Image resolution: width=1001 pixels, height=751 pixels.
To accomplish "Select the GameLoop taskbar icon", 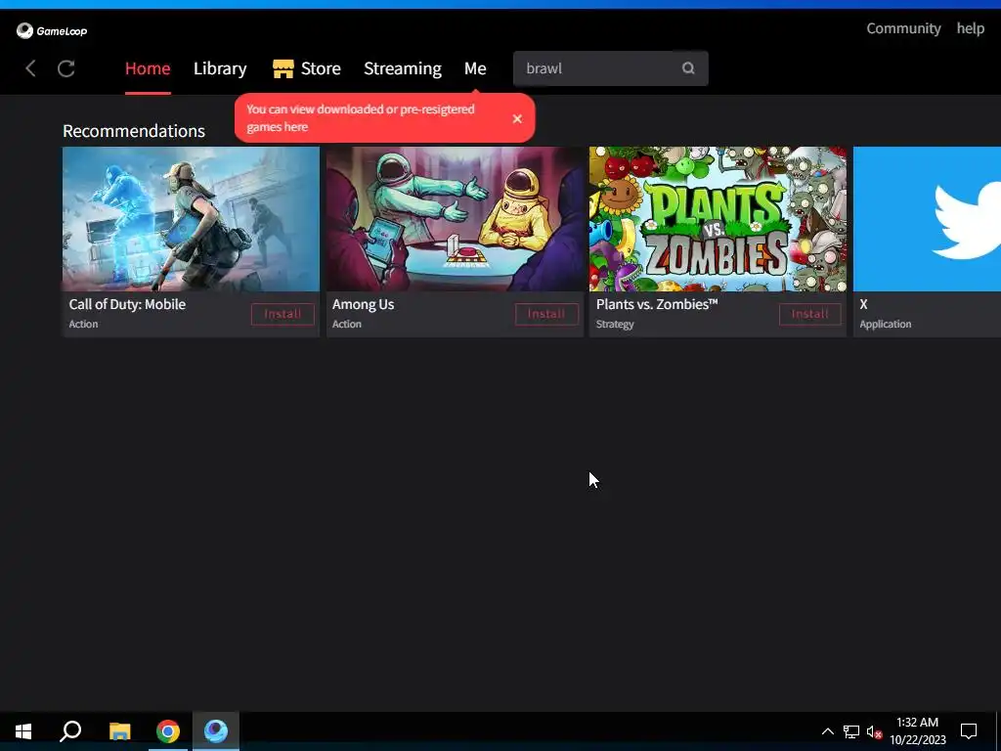I will tap(216, 731).
